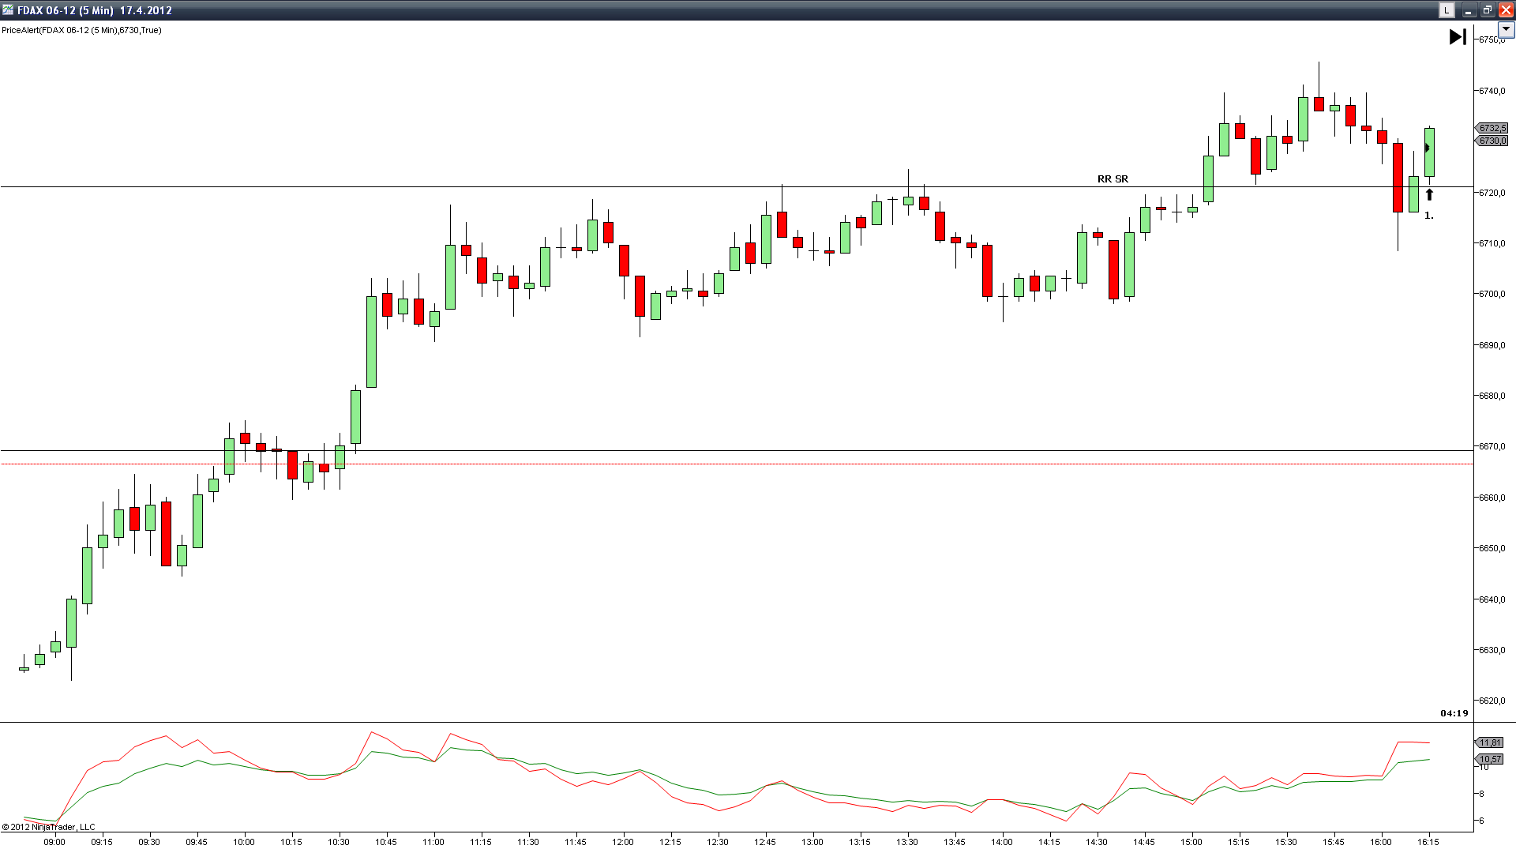Click the PriceAlert indicator label text

(81, 30)
